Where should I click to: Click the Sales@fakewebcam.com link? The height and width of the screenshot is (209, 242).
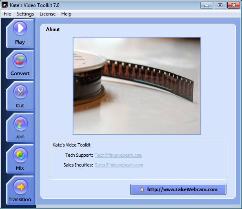(x=119, y=165)
